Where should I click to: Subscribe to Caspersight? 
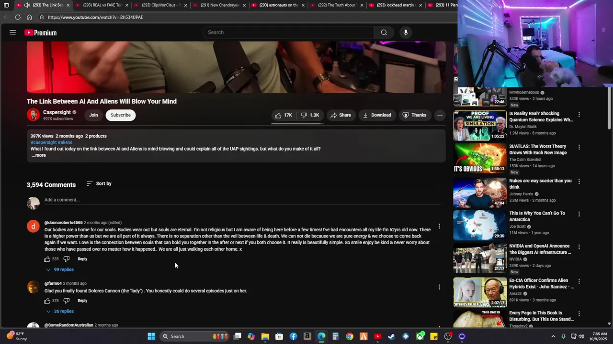coord(121,115)
